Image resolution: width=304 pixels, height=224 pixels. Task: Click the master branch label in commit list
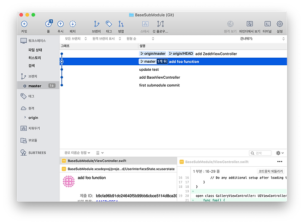click(148, 61)
